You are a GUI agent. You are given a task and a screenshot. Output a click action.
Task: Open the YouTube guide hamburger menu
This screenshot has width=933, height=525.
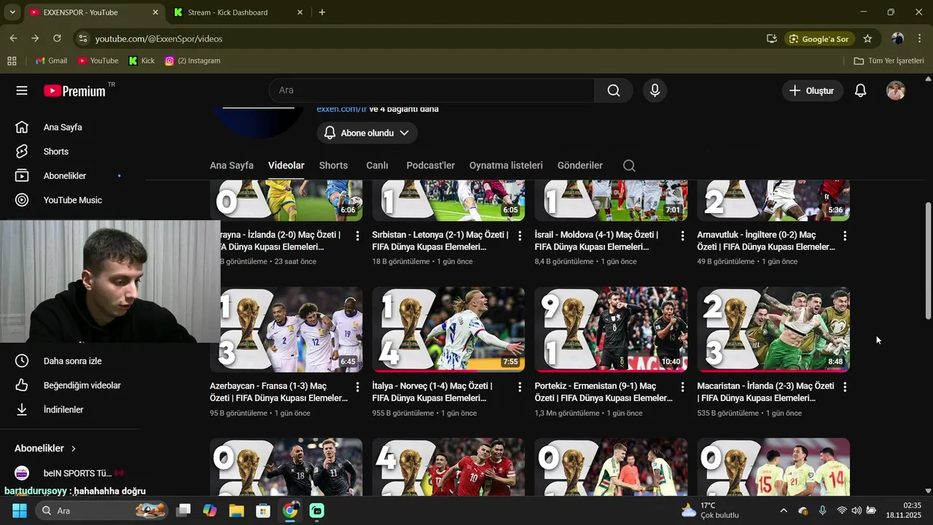pyautogui.click(x=22, y=90)
